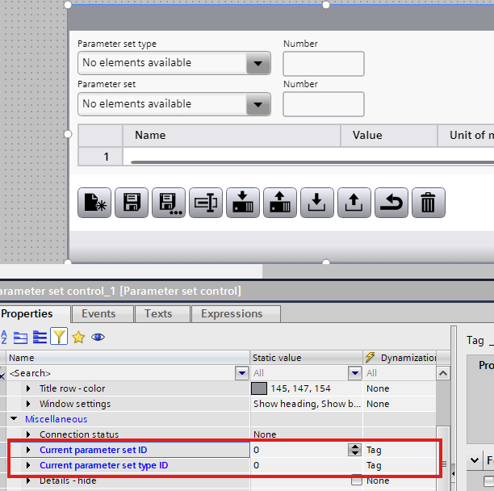Expand the Title row - color property

pyautogui.click(x=28, y=388)
